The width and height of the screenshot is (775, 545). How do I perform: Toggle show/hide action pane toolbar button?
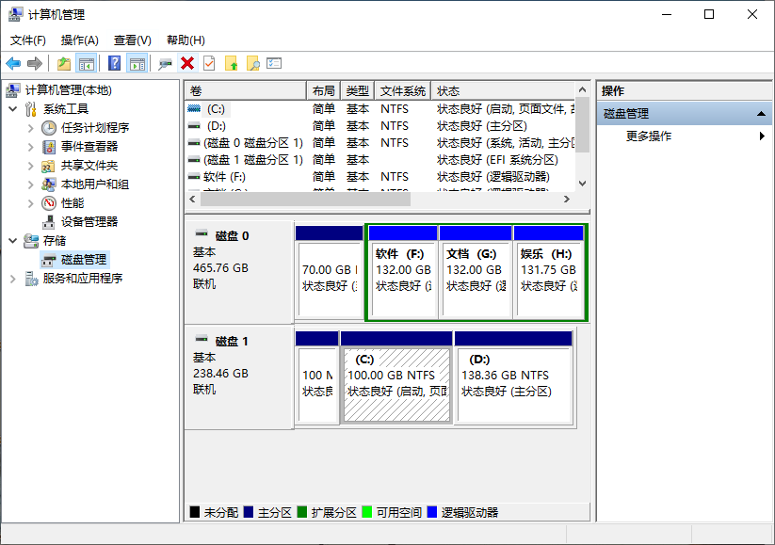[138, 63]
